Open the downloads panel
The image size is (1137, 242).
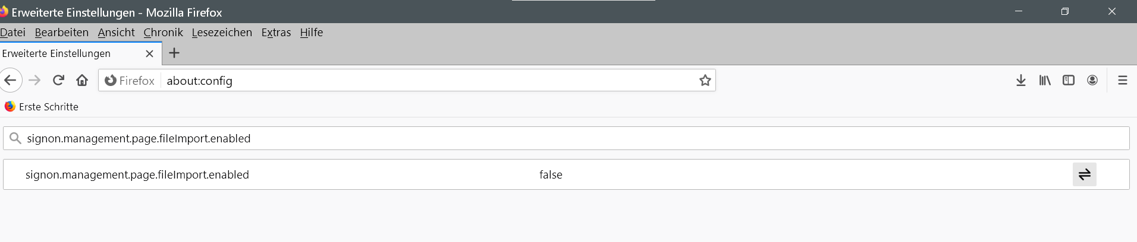click(x=1020, y=80)
